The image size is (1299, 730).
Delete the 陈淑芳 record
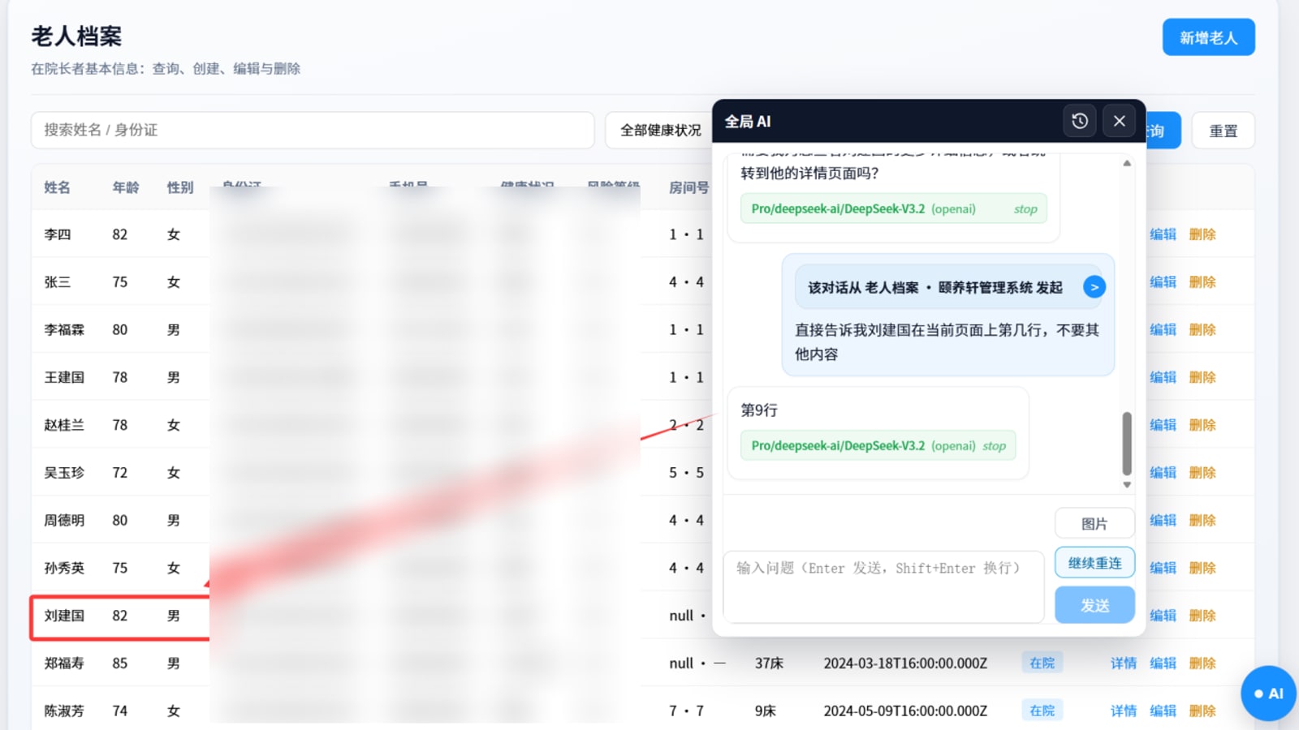tap(1202, 711)
